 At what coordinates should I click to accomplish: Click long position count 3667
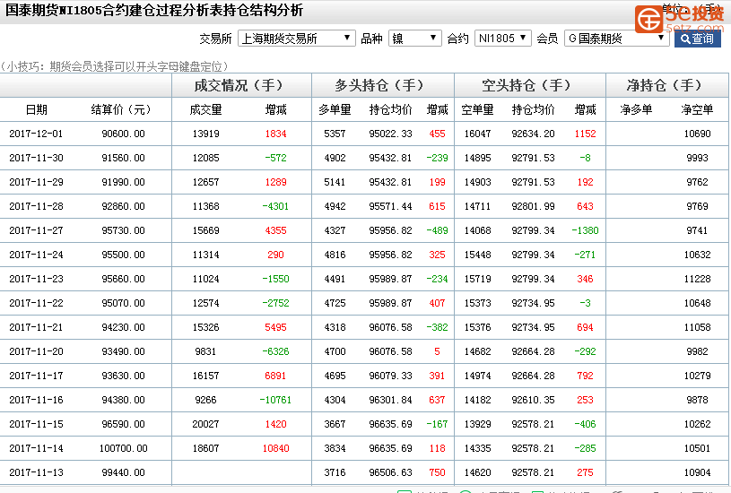click(x=335, y=425)
